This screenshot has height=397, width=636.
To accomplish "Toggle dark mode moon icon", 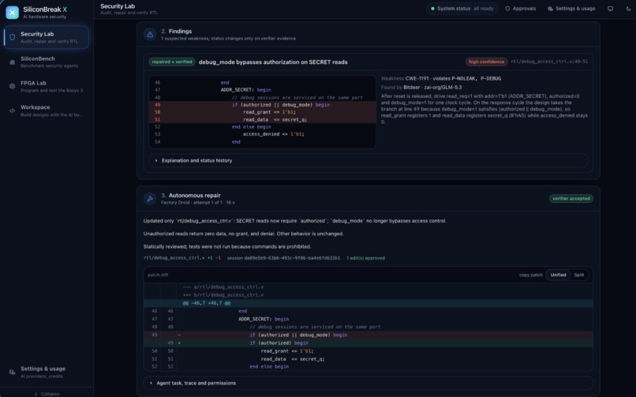I will tap(628, 9).
